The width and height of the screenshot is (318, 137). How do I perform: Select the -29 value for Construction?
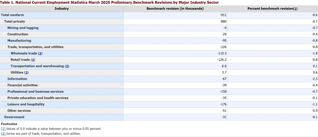pyautogui.click(x=224, y=34)
